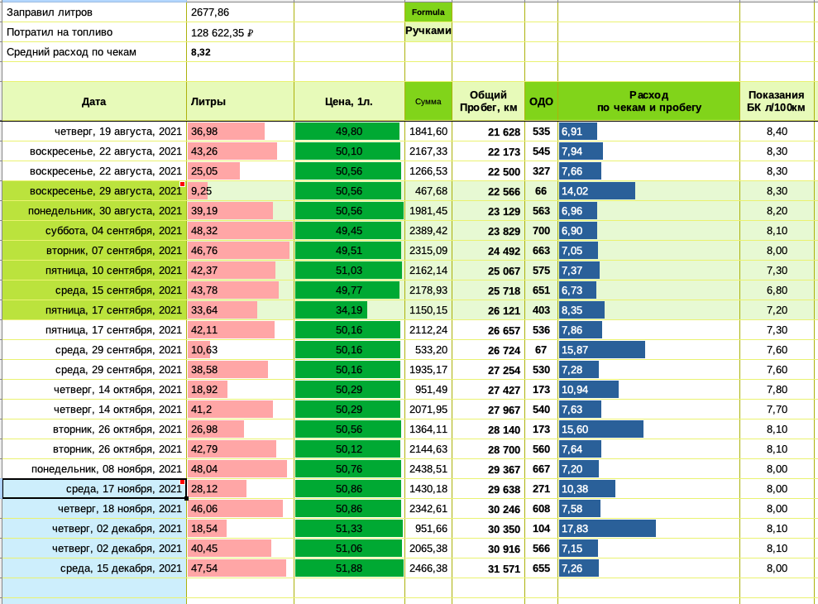Viewport: 818px width, 604px height.
Task: Click the 128 622,35 ₽ fuel cost cell
Action: coord(240,32)
